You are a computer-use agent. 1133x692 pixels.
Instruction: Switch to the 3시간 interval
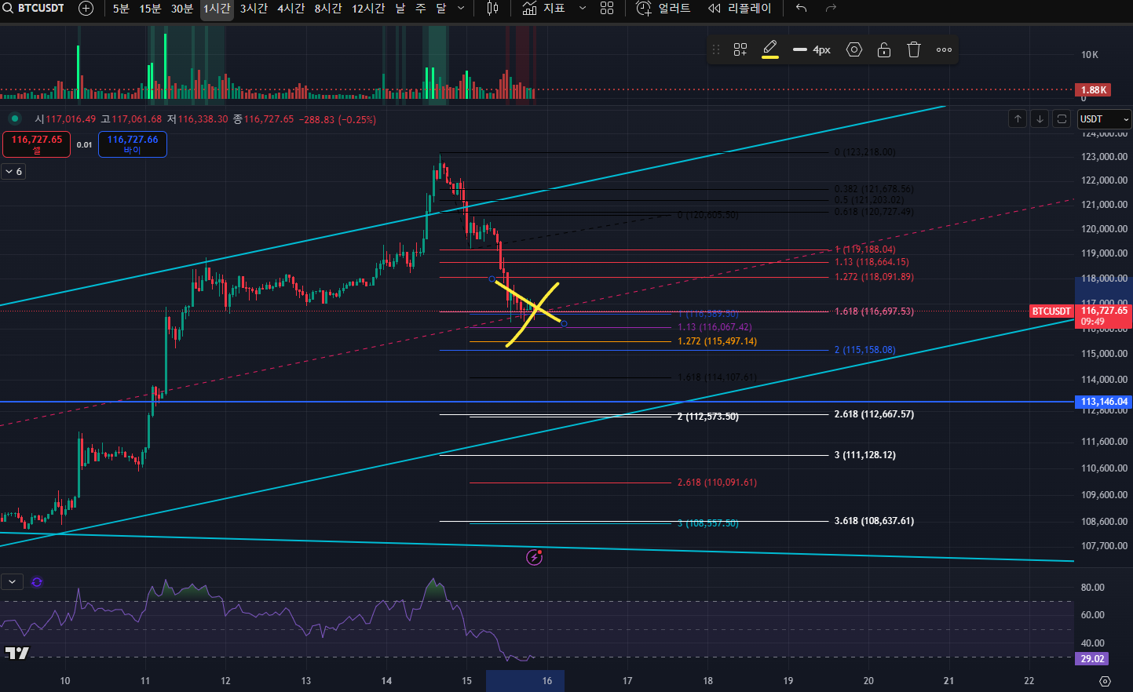254,8
